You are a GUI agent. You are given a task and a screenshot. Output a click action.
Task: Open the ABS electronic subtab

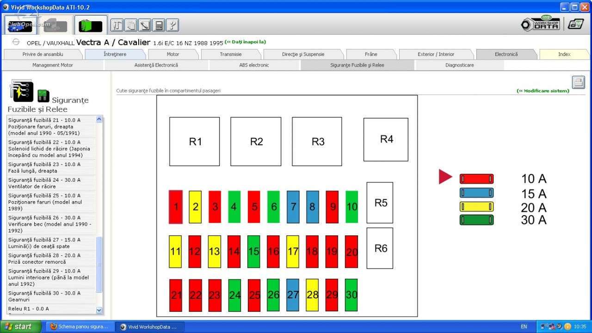254,65
